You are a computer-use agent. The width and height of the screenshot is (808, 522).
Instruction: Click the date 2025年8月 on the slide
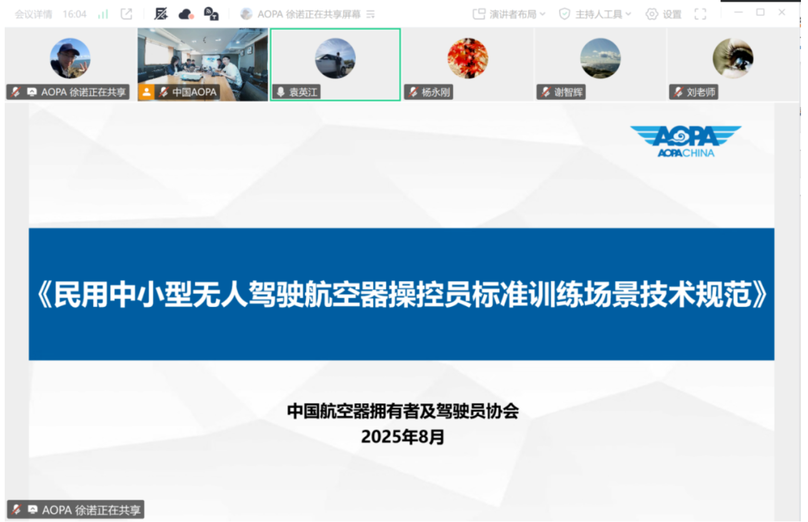(403, 437)
